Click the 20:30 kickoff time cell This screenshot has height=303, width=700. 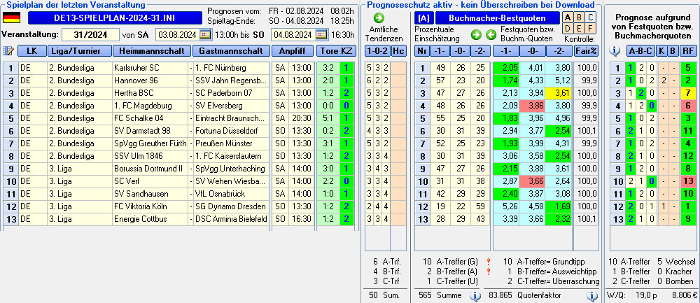point(301,118)
